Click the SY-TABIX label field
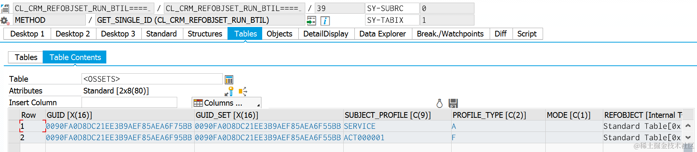The image size is (697, 152). (392, 20)
